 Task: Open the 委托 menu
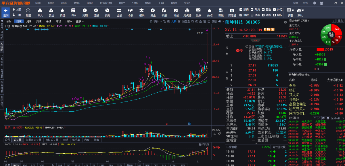(77, 3)
